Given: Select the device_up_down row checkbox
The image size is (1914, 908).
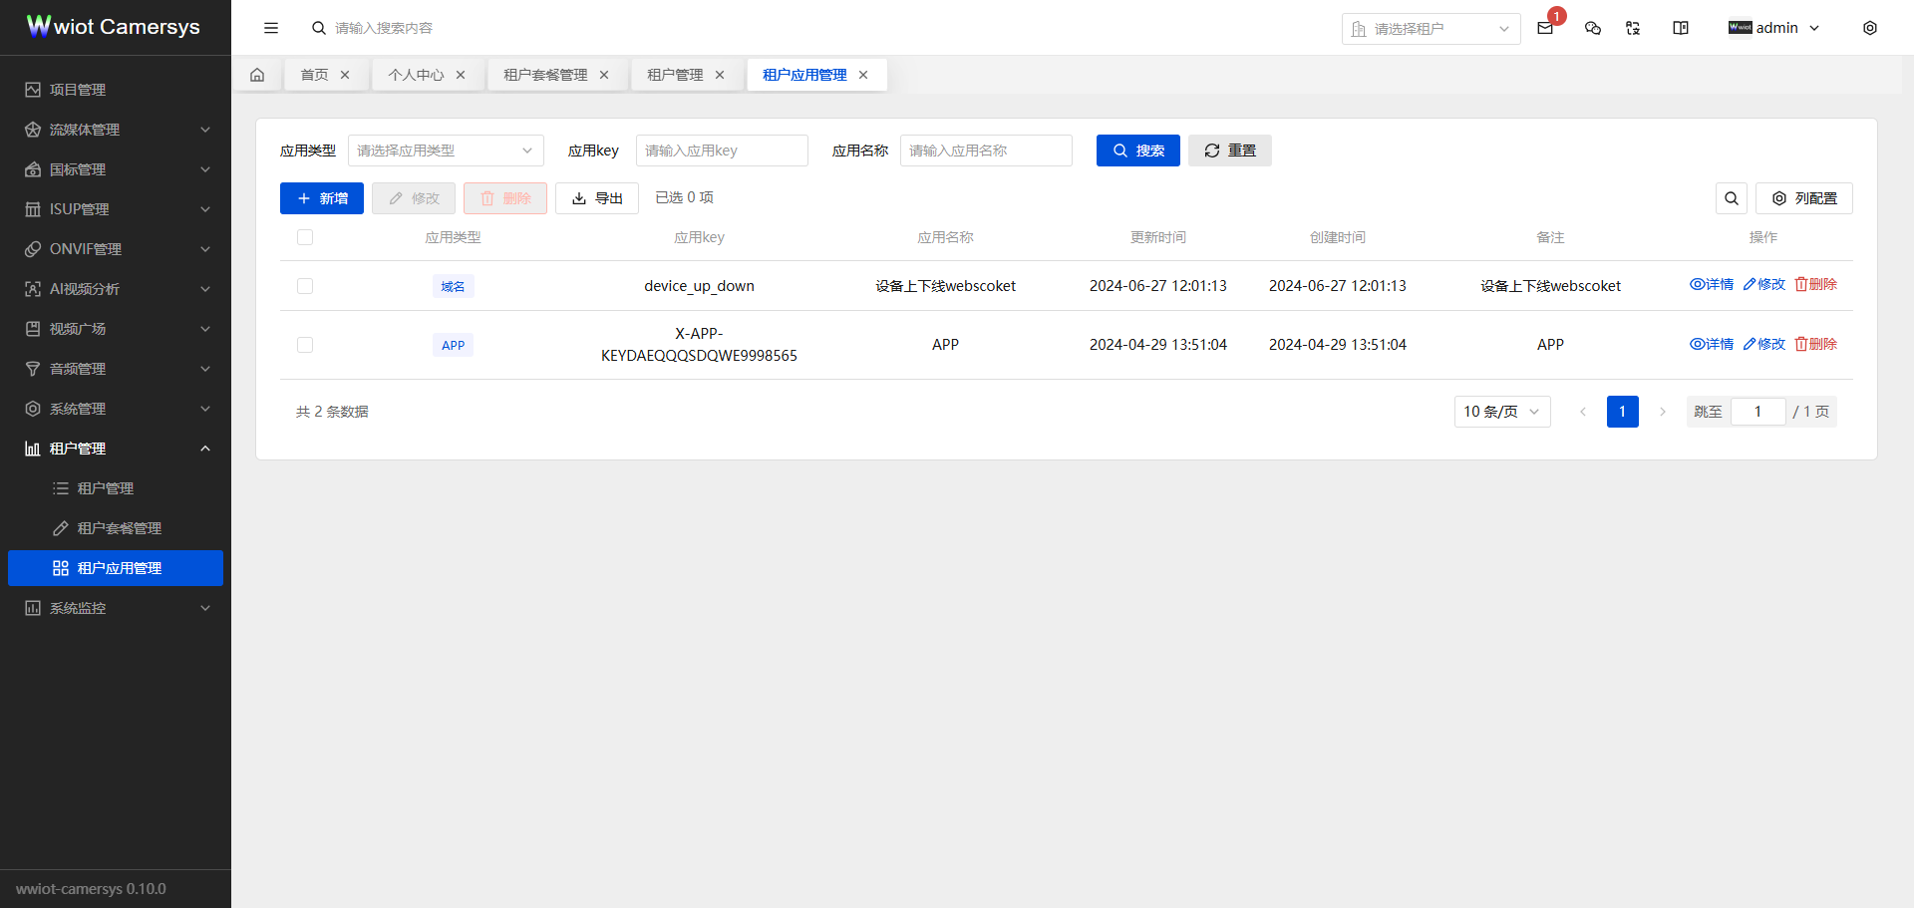Looking at the screenshot, I should click(x=305, y=285).
